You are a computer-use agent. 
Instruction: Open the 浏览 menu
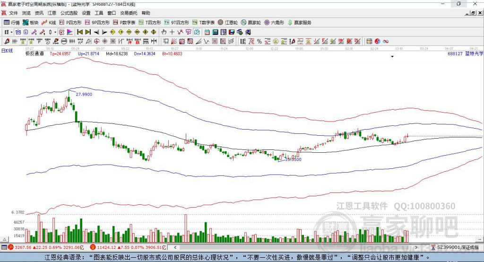[26, 13]
